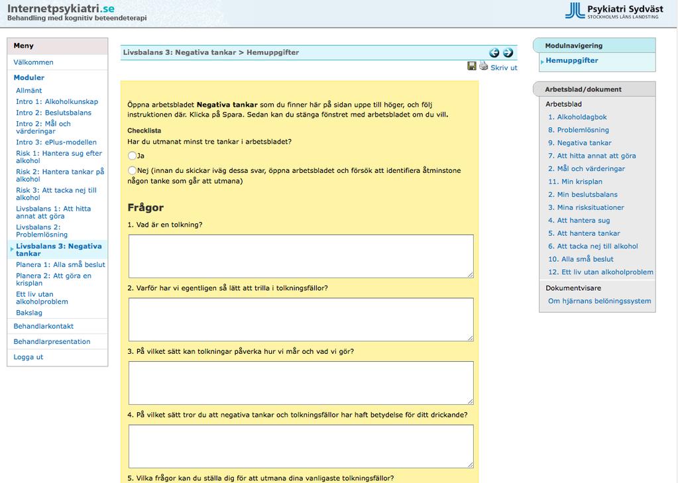Open document Om hjärnans belöningssystem
678x483 pixels.
tap(599, 301)
